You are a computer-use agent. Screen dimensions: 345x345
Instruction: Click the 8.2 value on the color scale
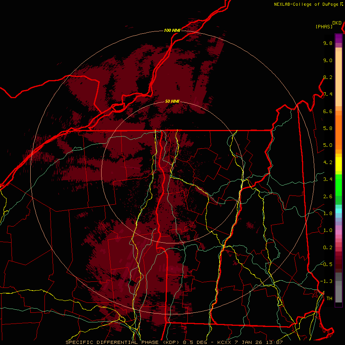pos(328,77)
